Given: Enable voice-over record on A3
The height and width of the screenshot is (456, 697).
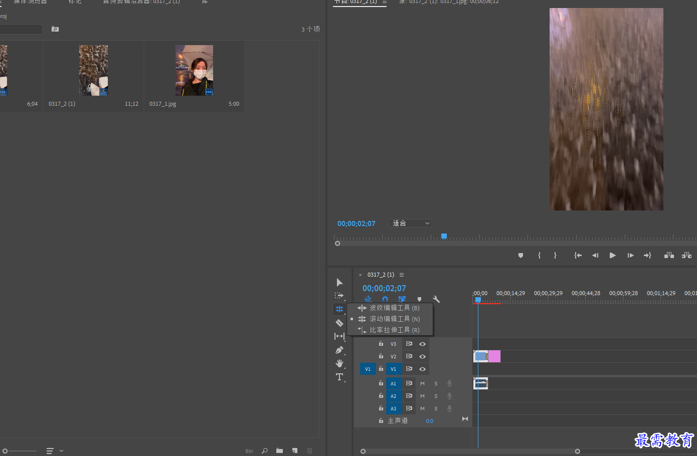Looking at the screenshot, I should point(449,408).
